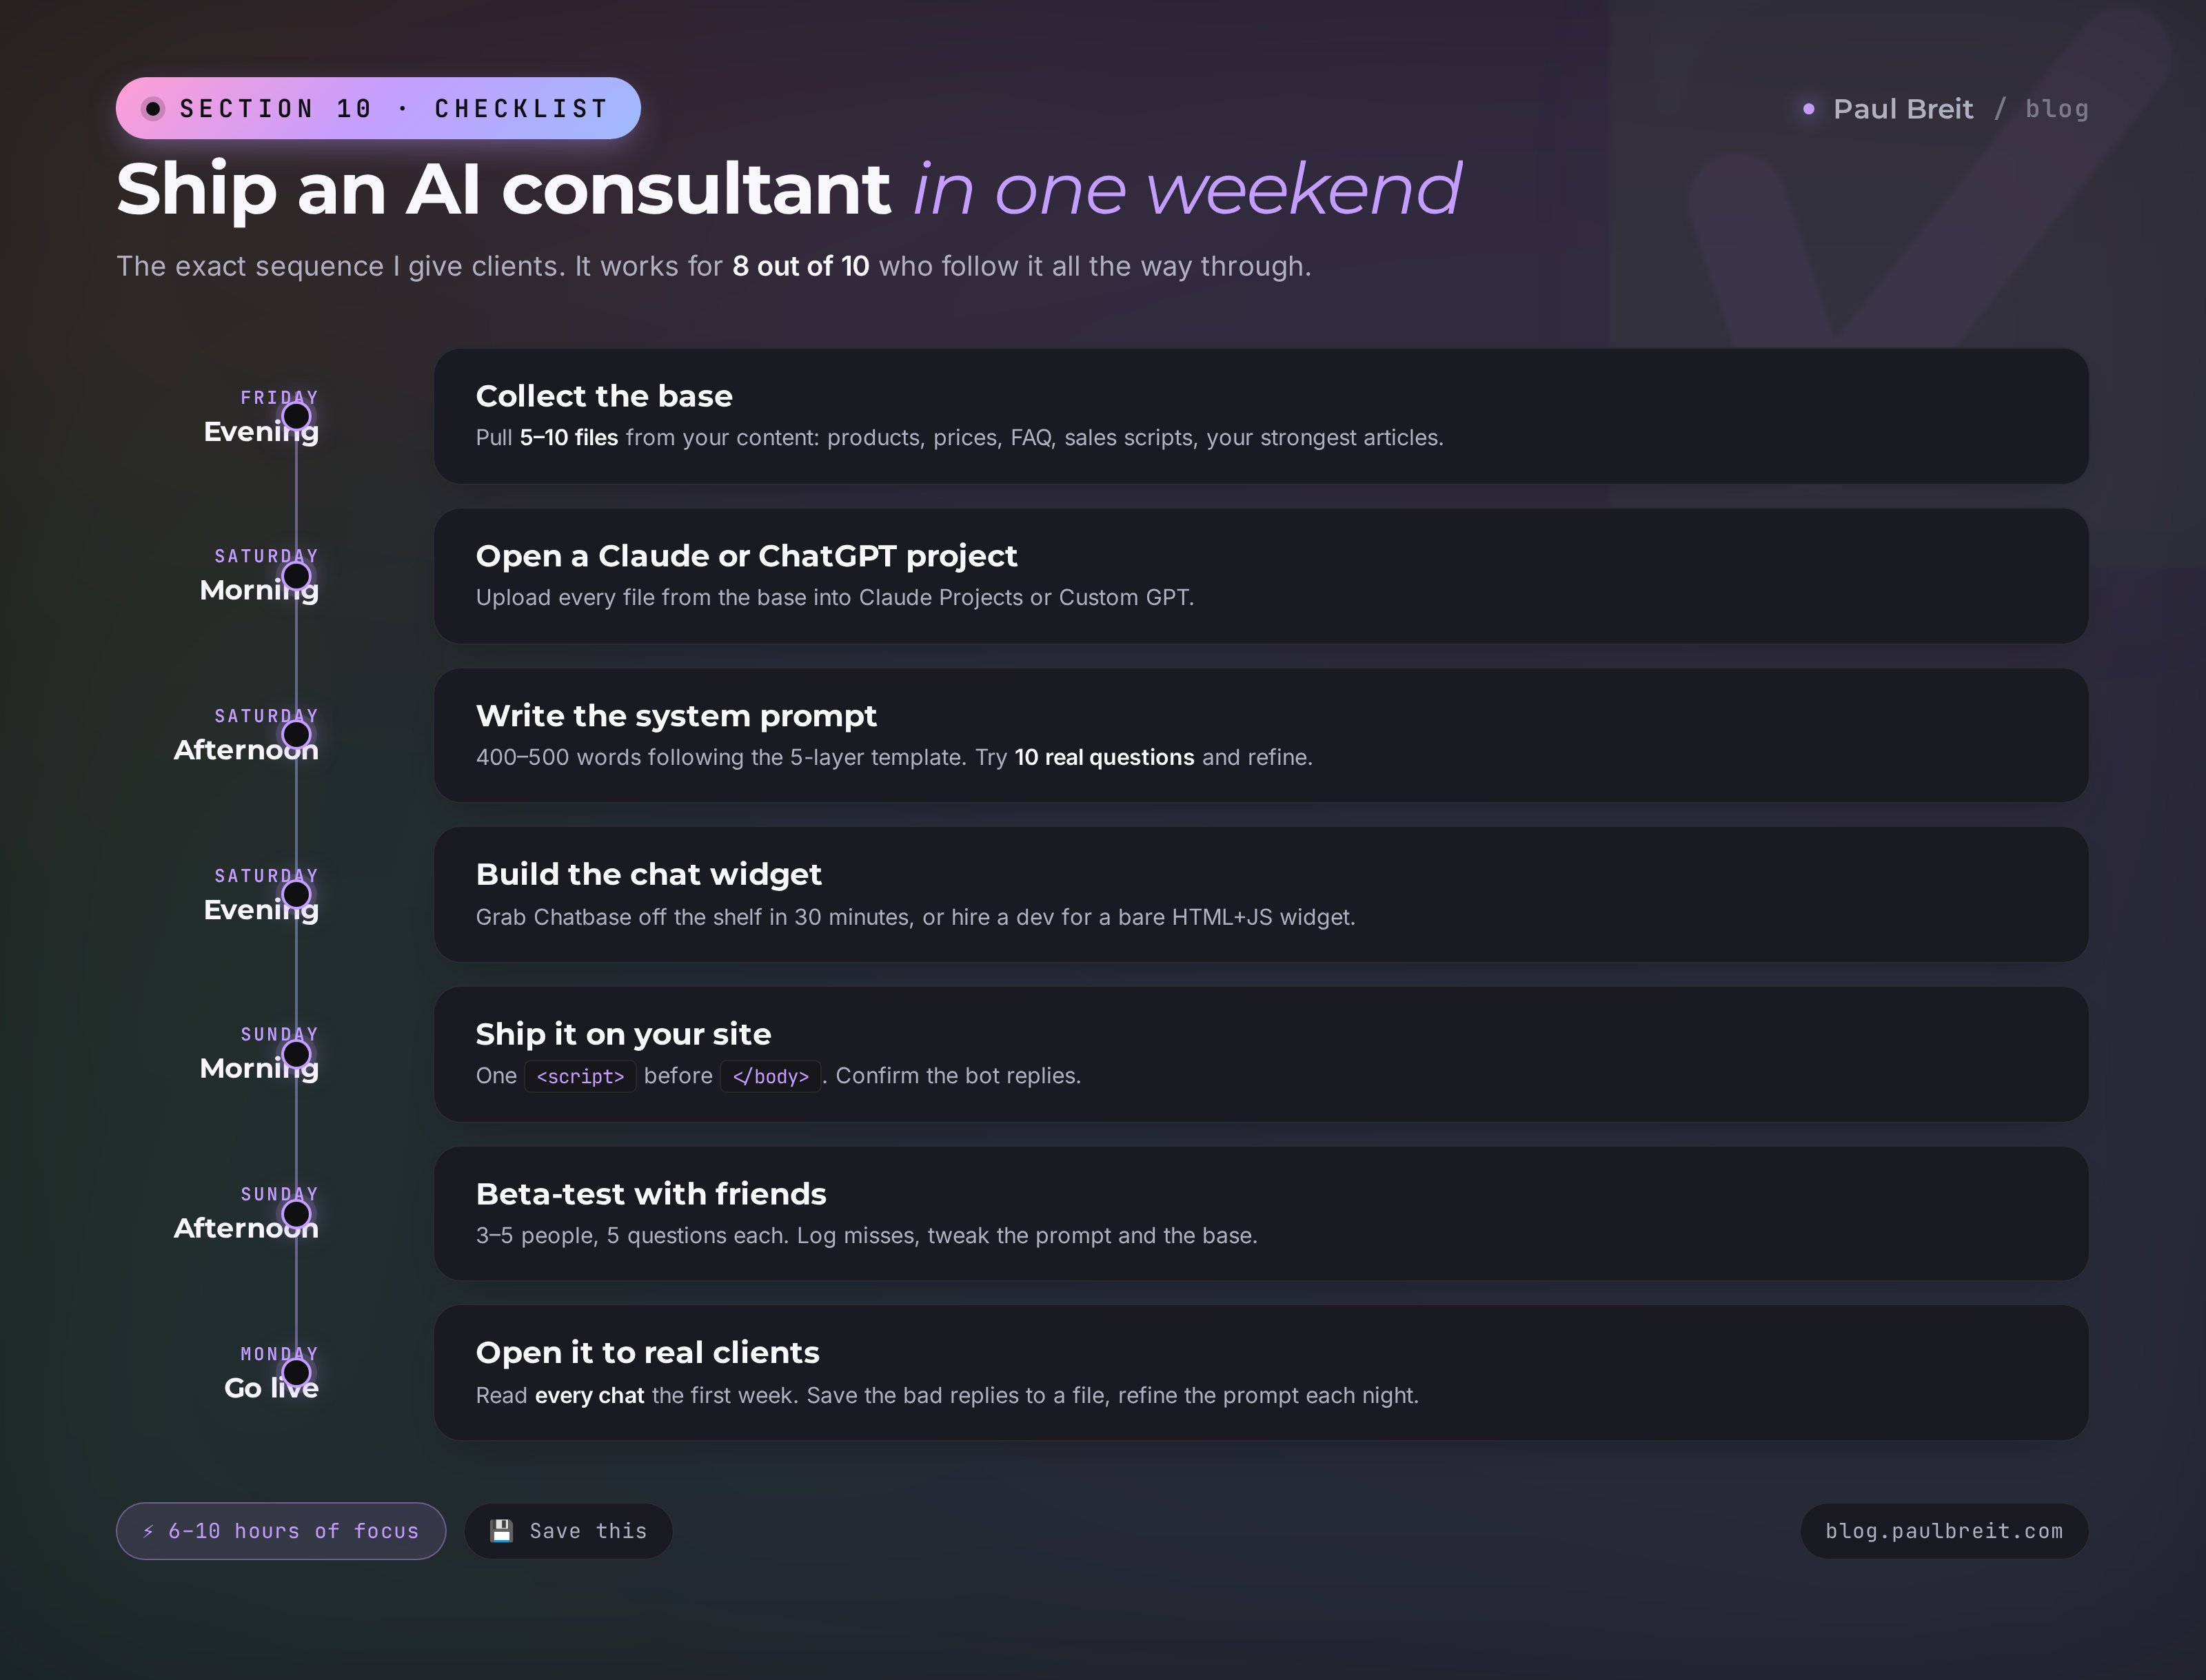
Task: Click the lightning bolt icon in focus pill
Action: 148,1531
